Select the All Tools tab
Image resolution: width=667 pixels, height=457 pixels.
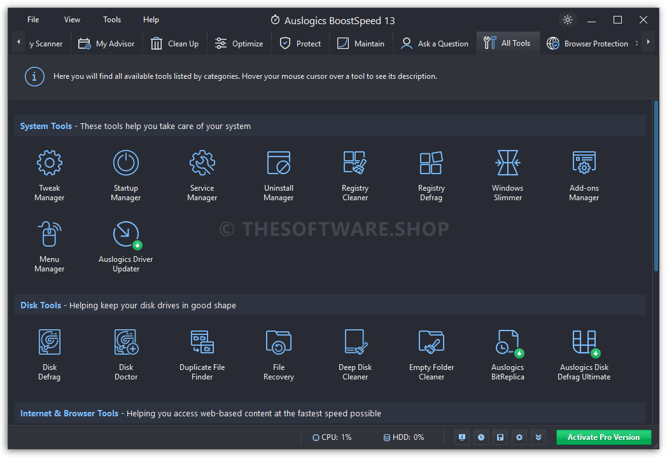coord(508,43)
